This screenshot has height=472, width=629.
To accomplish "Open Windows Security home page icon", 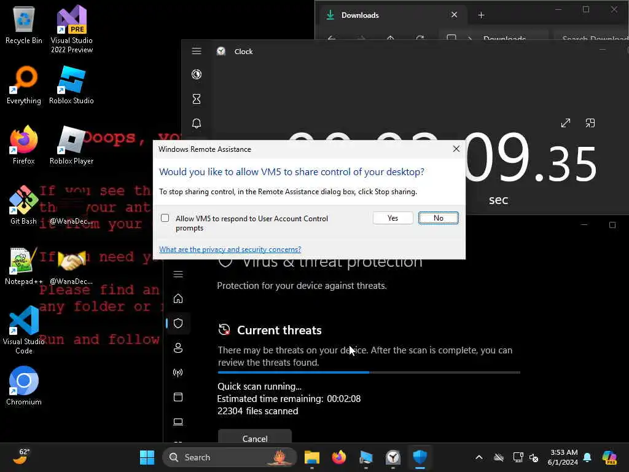I will (x=178, y=299).
